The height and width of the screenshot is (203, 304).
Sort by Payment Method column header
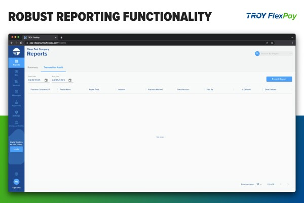coord(156,89)
